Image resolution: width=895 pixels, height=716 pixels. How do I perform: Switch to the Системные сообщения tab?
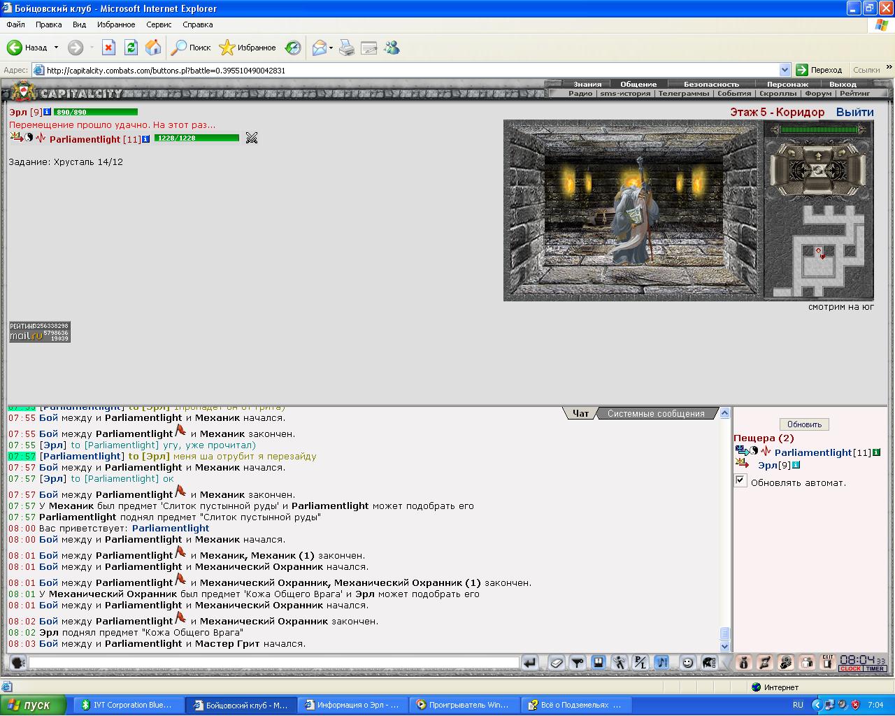tap(656, 413)
